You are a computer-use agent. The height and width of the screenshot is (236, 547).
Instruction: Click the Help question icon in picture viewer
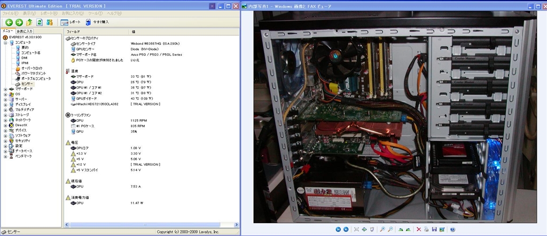pyautogui.click(x=452, y=230)
